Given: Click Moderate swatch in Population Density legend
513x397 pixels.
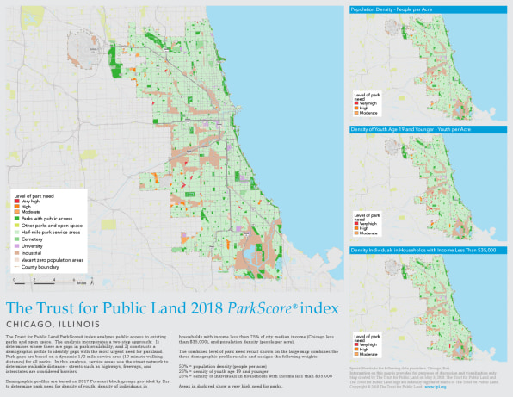Looking at the screenshot, I should [x=356, y=113].
